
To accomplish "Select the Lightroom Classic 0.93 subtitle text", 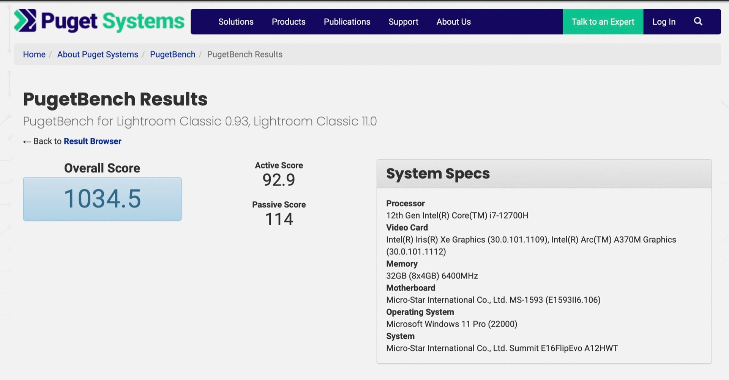I will pyautogui.click(x=200, y=121).
